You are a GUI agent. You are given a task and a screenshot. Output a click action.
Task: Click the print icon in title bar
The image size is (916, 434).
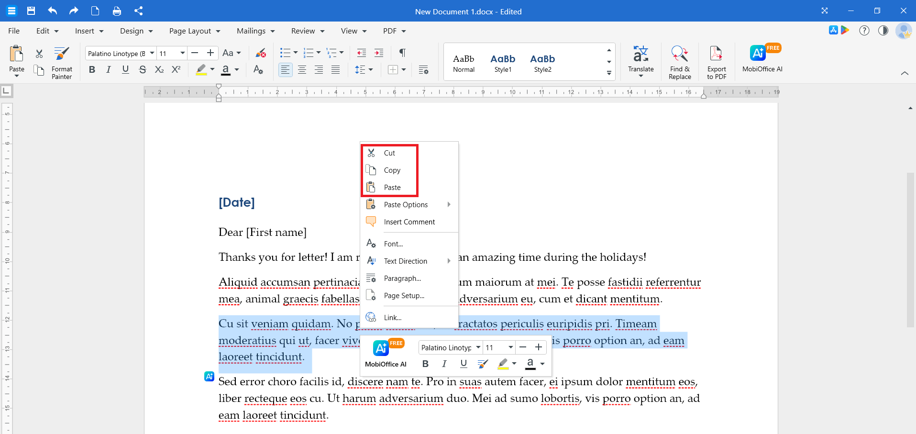pyautogui.click(x=117, y=11)
